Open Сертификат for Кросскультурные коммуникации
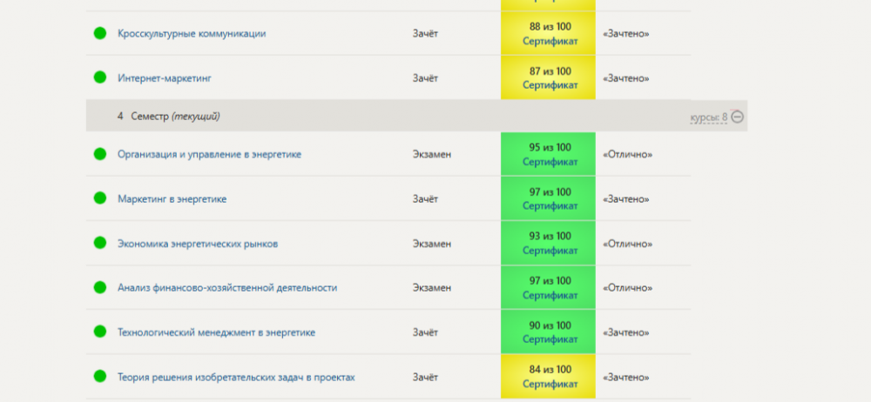 tap(550, 41)
